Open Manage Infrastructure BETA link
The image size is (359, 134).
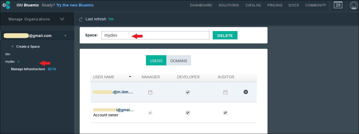(x=34, y=69)
